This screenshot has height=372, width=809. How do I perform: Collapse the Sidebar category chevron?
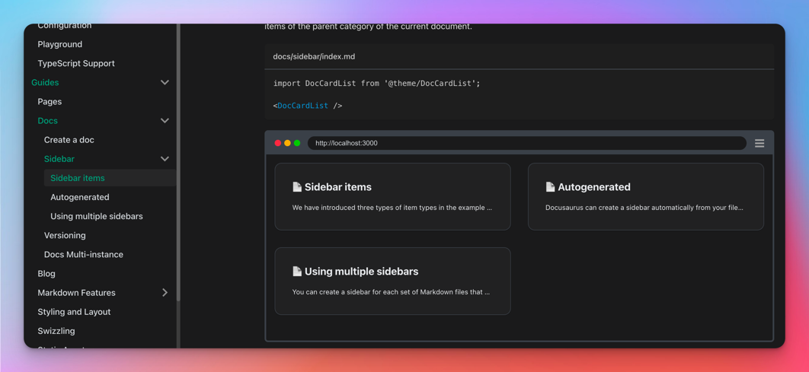coord(165,159)
